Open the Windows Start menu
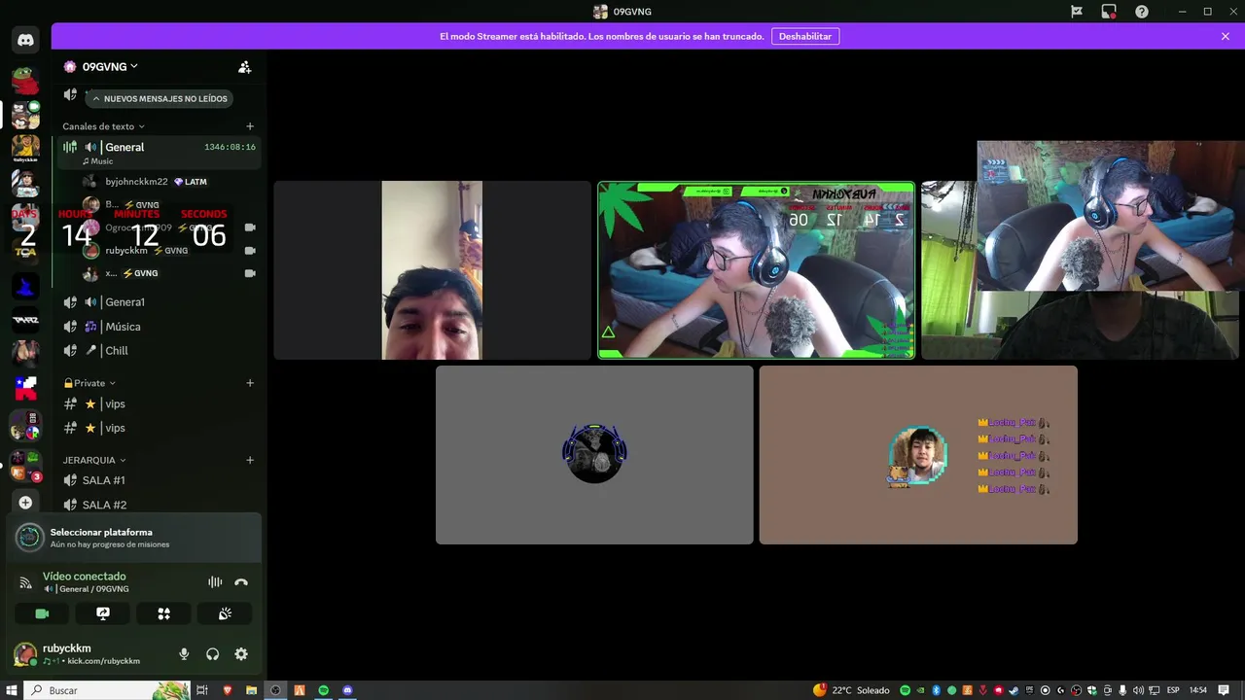The image size is (1245, 700). click(11, 690)
